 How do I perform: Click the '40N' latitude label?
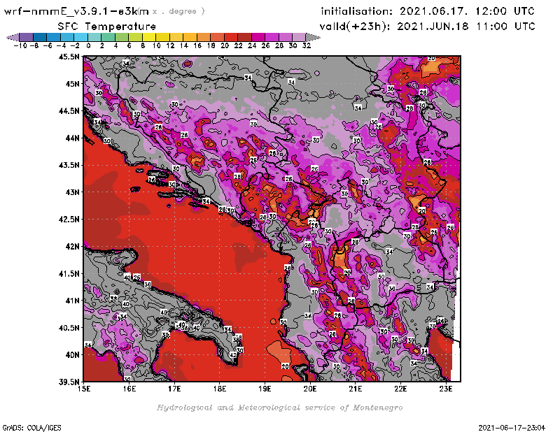[x=73, y=355]
